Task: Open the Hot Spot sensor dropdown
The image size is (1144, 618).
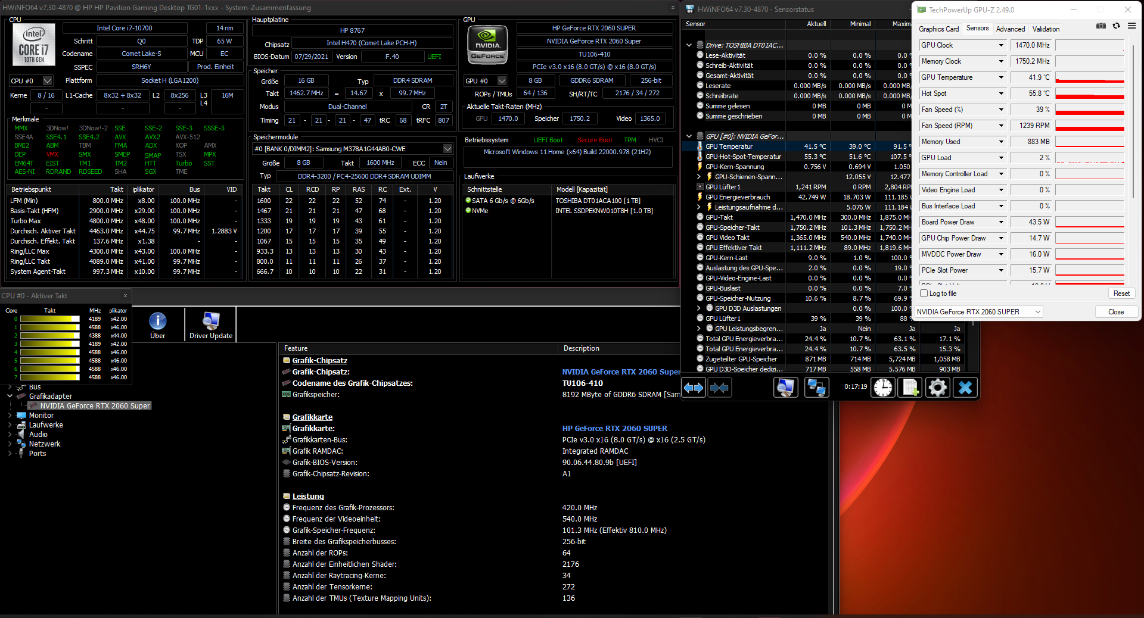Action: 1001,93
